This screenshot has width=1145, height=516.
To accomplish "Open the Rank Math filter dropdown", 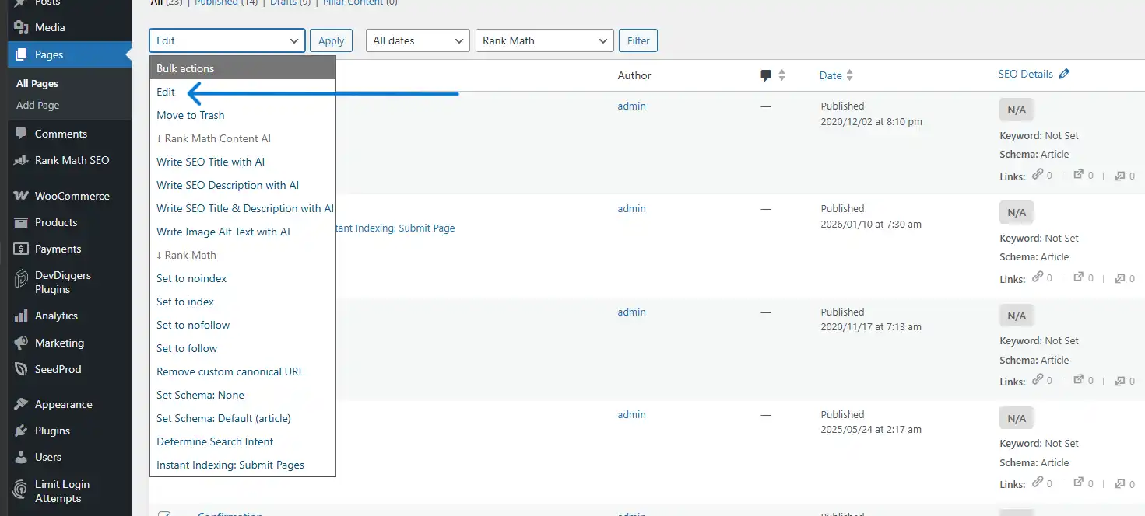I will pos(545,40).
